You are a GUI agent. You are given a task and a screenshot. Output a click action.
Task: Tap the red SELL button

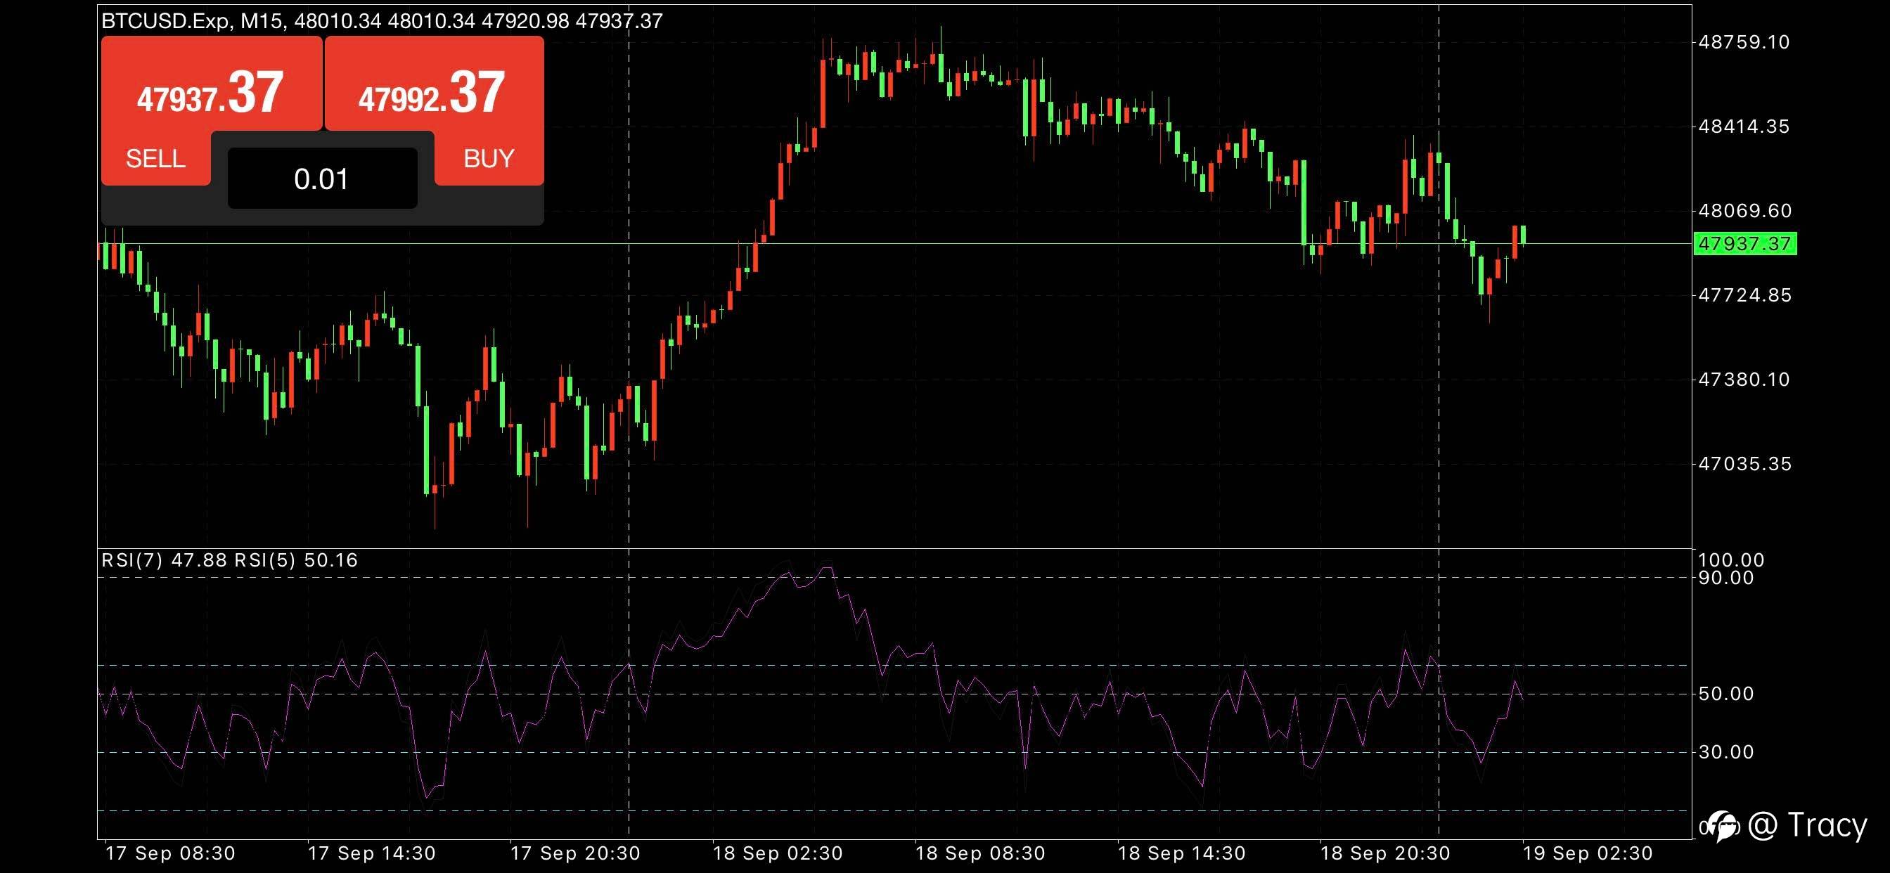pyautogui.click(x=155, y=157)
